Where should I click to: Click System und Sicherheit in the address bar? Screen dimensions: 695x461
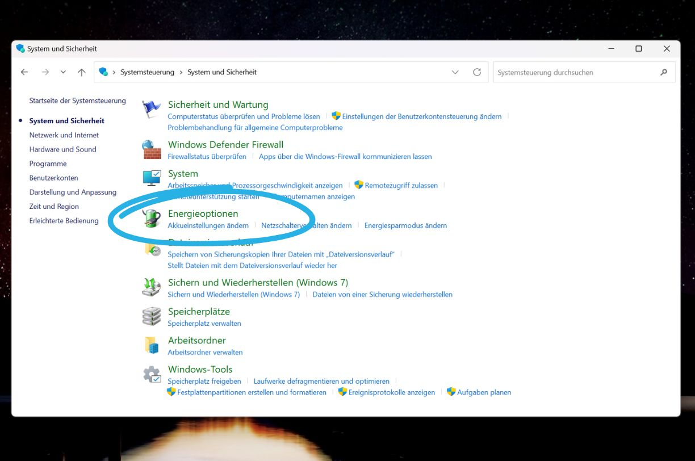coord(222,72)
